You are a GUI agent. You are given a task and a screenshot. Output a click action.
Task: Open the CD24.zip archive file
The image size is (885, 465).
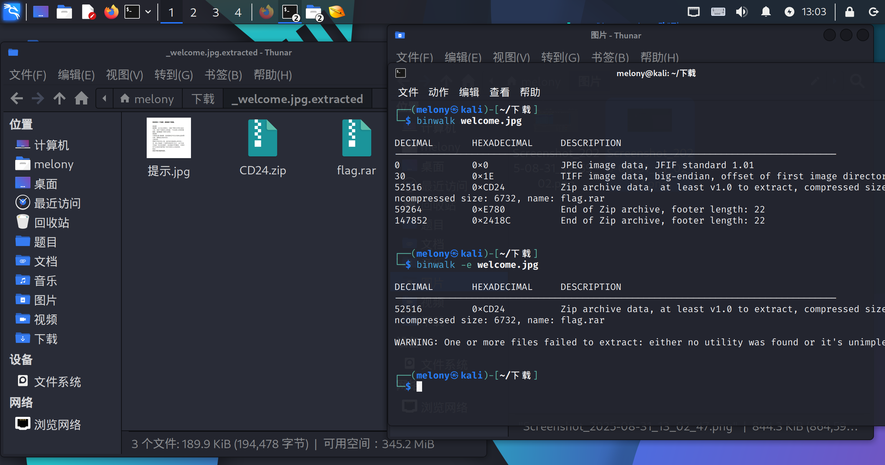(263, 138)
